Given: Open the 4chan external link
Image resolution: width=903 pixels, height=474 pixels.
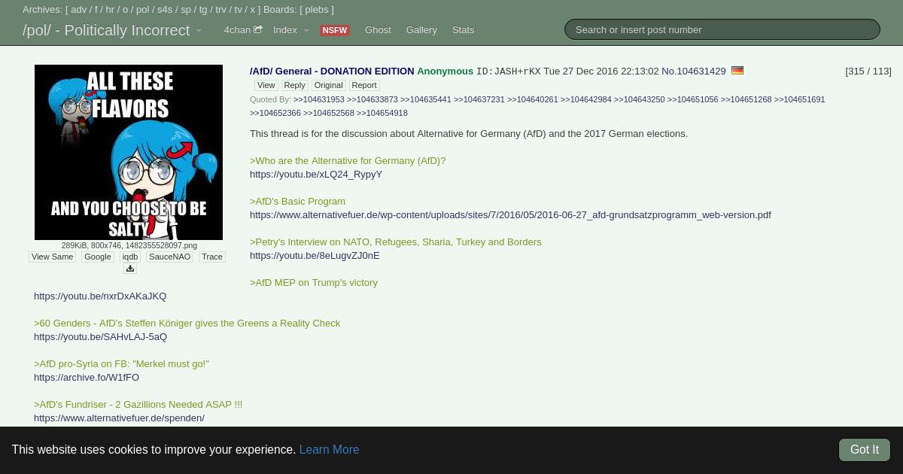Looking at the screenshot, I should point(243,30).
